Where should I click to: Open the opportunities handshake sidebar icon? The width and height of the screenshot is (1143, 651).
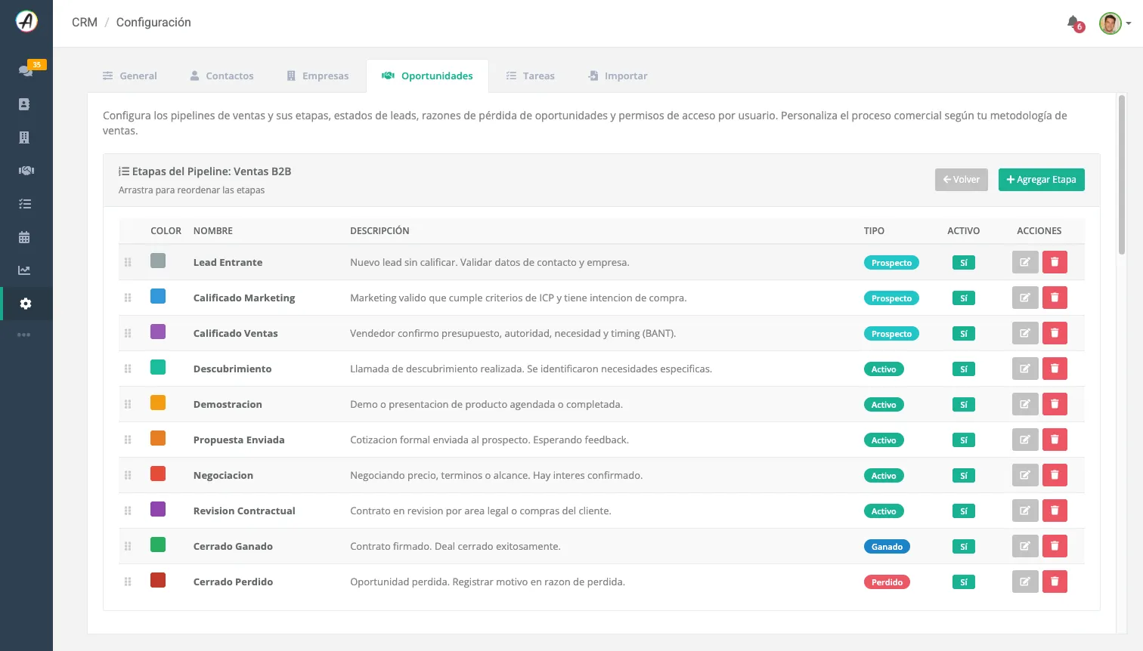[x=26, y=171]
